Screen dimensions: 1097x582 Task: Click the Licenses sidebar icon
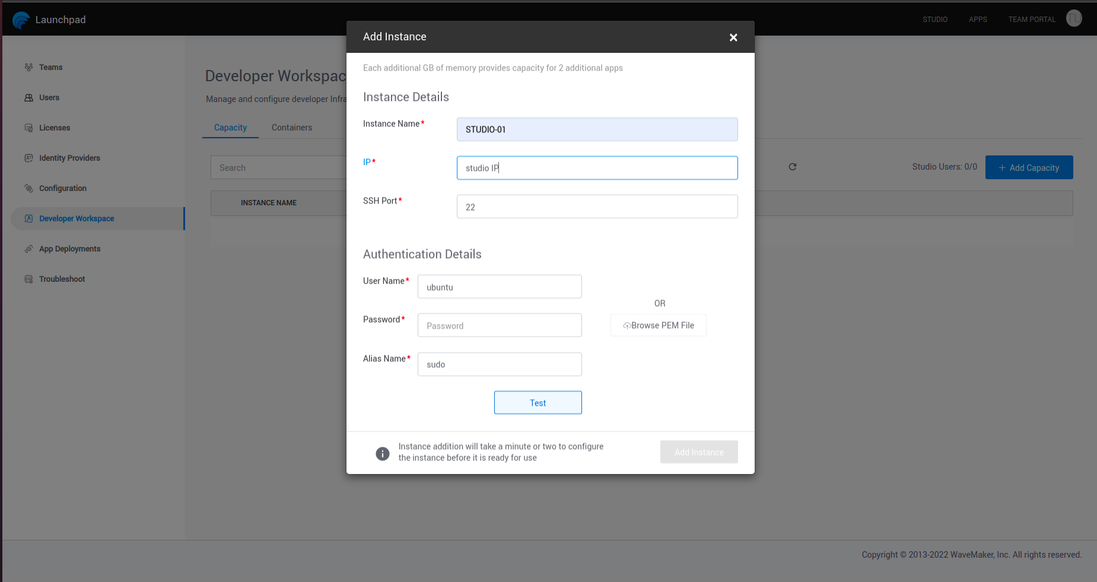click(x=28, y=128)
